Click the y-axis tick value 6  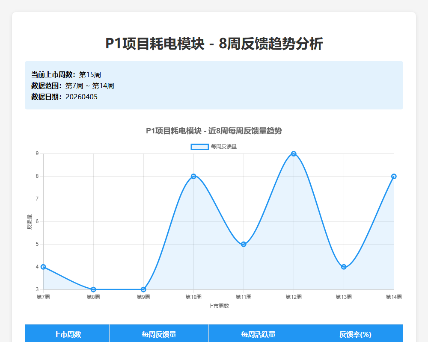click(x=37, y=221)
